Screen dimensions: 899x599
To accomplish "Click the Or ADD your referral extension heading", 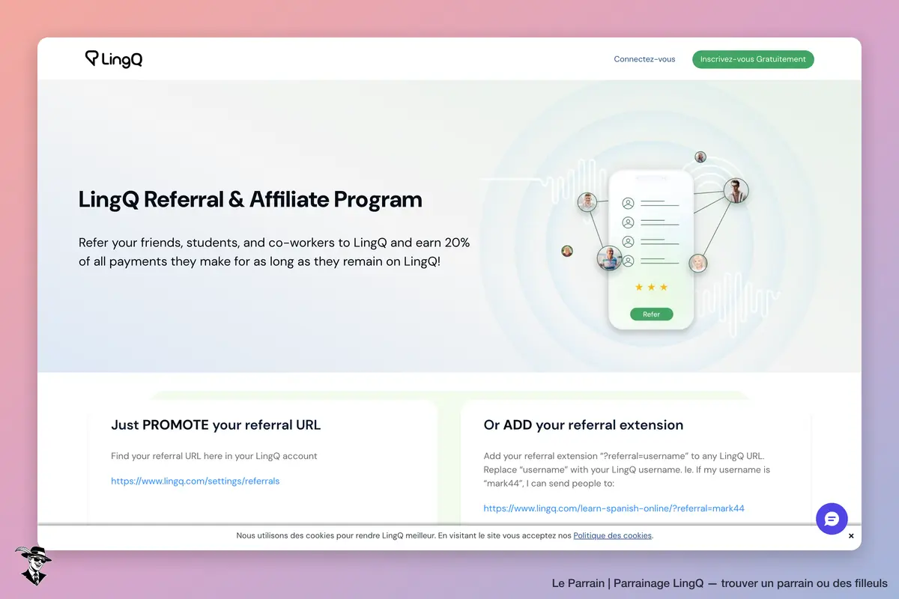I will pyautogui.click(x=584, y=425).
